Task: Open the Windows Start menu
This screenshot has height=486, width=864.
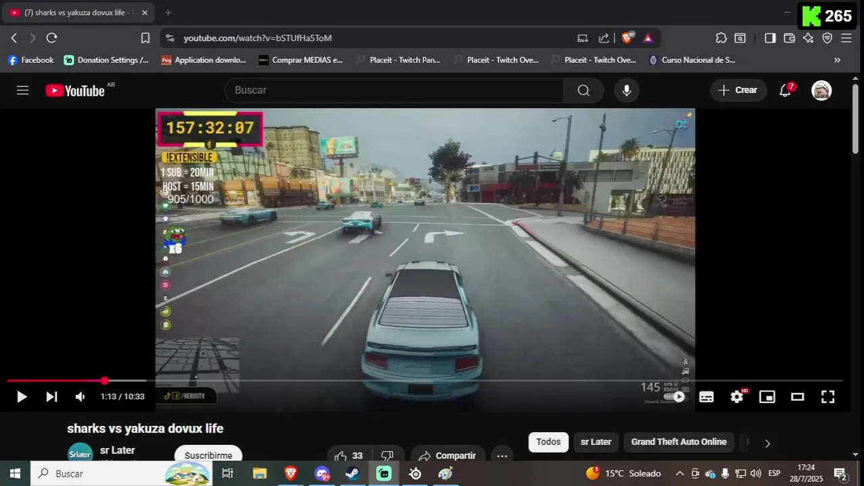Action: tap(15, 474)
